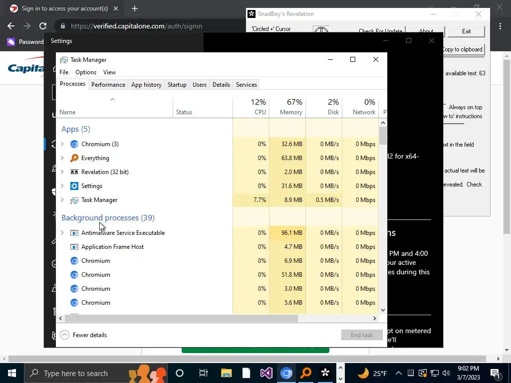Click the Revelation (32 bit) process icon
The image size is (511, 383).
point(74,172)
